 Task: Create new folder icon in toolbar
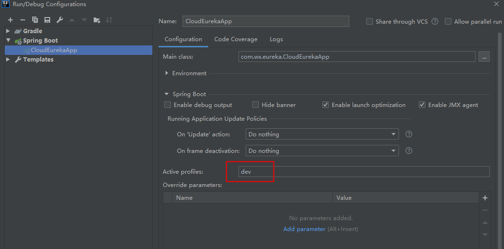(x=97, y=20)
